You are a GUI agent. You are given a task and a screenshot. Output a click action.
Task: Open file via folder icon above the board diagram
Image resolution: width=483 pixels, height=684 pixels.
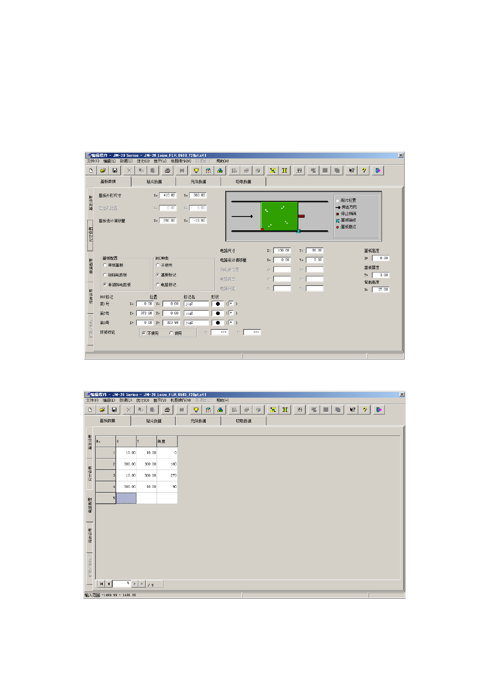(x=103, y=171)
